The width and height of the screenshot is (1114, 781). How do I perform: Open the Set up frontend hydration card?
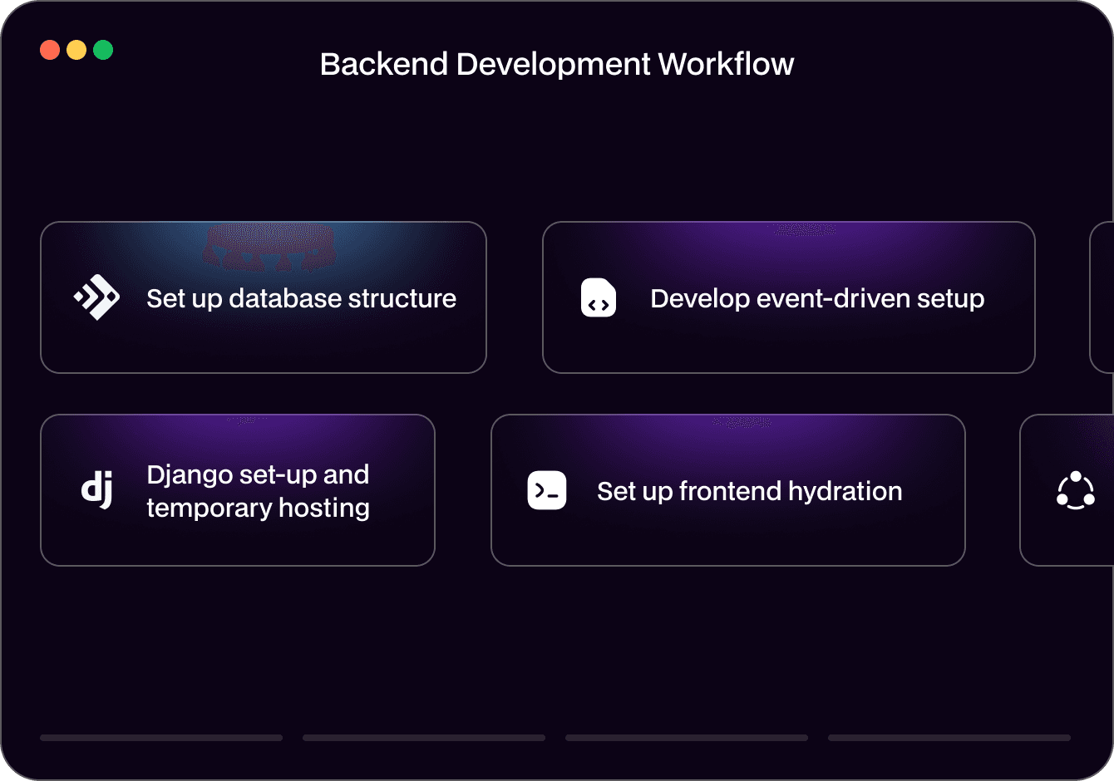click(728, 490)
